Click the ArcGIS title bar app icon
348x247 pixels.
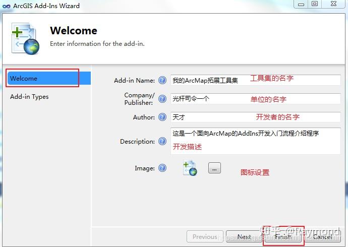click(7, 6)
